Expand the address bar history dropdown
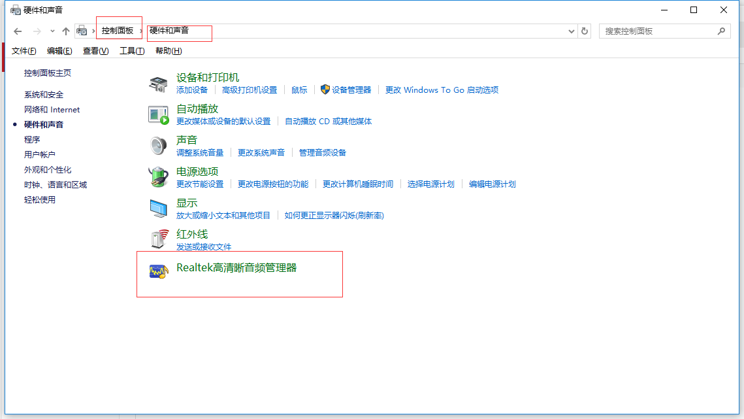This screenshot has height=419, width=744. (x=572, y=31)
